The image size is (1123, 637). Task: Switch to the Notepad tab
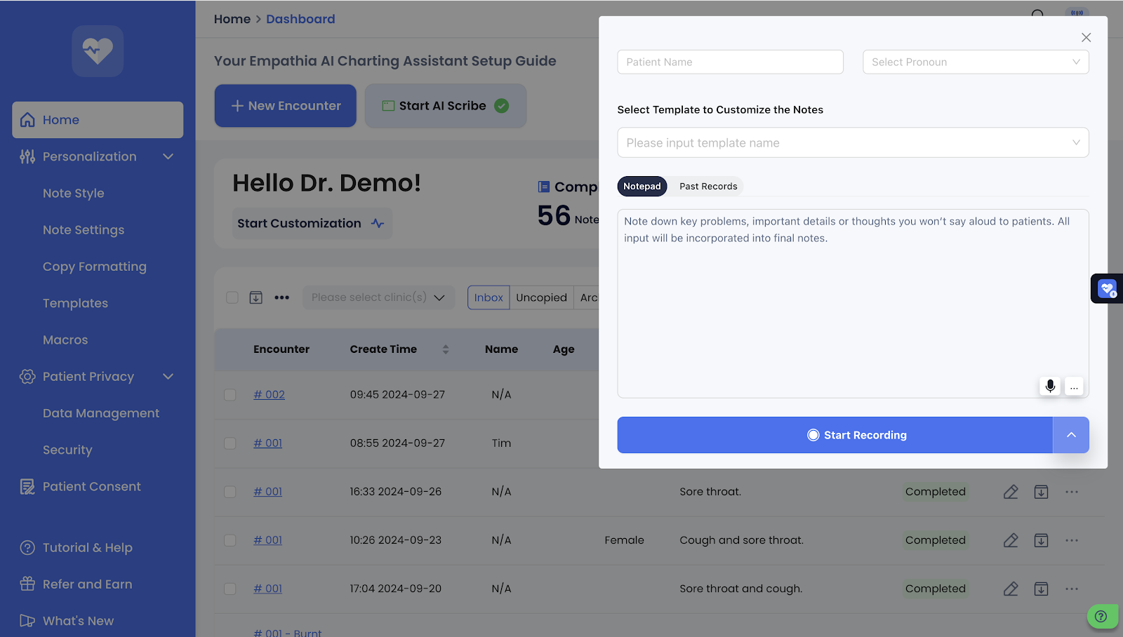tap(642, 187)
